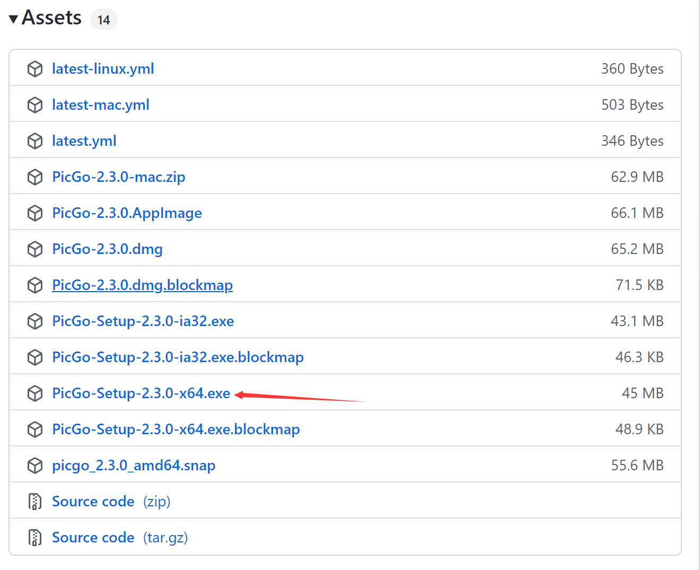Screen dimensions: 700x570
Task: Click the archive icon beside Source code (tar.gz)
Action: pyautogui.click(x=35, y=538)
